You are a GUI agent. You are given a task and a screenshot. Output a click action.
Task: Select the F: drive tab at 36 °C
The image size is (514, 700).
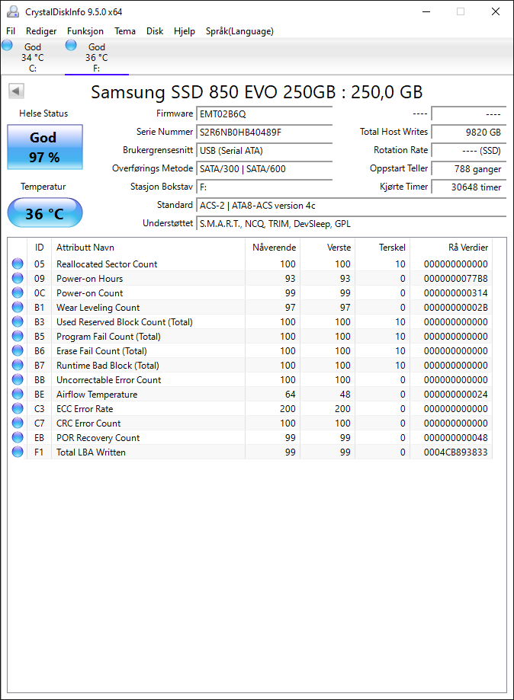pos(97,58)
